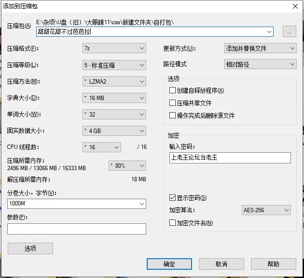The image size is (304, 278).
Task: Open the memory usage 80% dropdown
Action: (x=127, y=165)
